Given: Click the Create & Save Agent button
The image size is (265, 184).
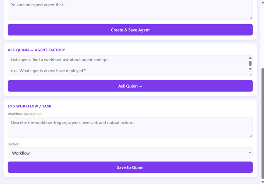Looking at the screenshot, I should pyautogui.click(x=130, y=30).
